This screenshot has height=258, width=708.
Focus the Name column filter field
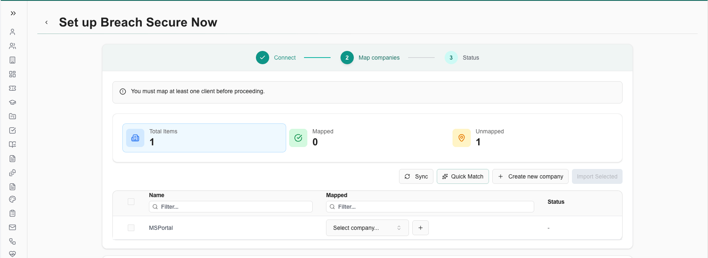[231, 207]
